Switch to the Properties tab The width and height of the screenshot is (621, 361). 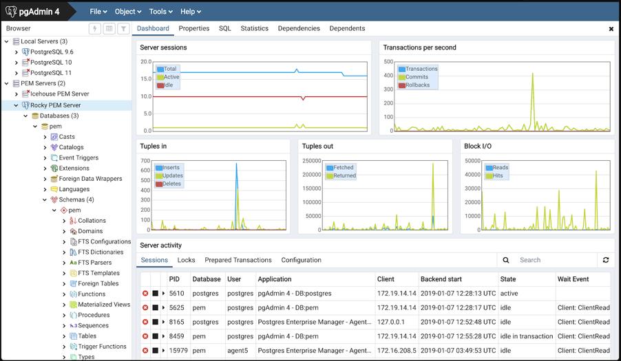[x=193, y=28]
